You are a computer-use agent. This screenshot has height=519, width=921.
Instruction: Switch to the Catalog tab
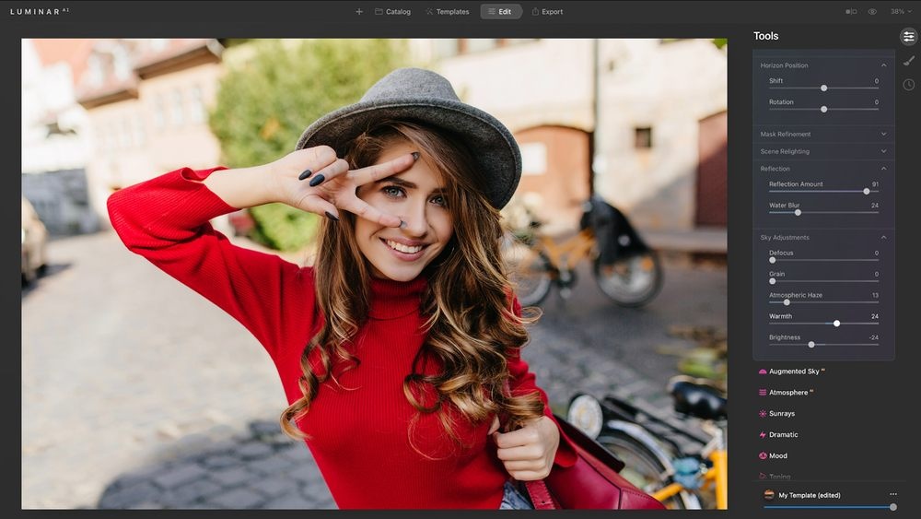pyautogui.click(x=392, y=12)
